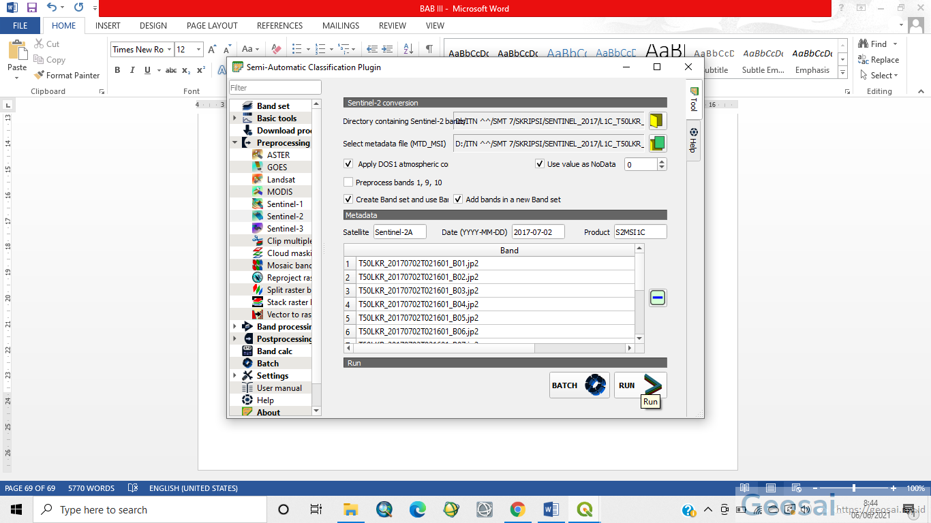Open the font name dropdown in Word
Viewport: 931px width, 523px height.
click(169, 50)
